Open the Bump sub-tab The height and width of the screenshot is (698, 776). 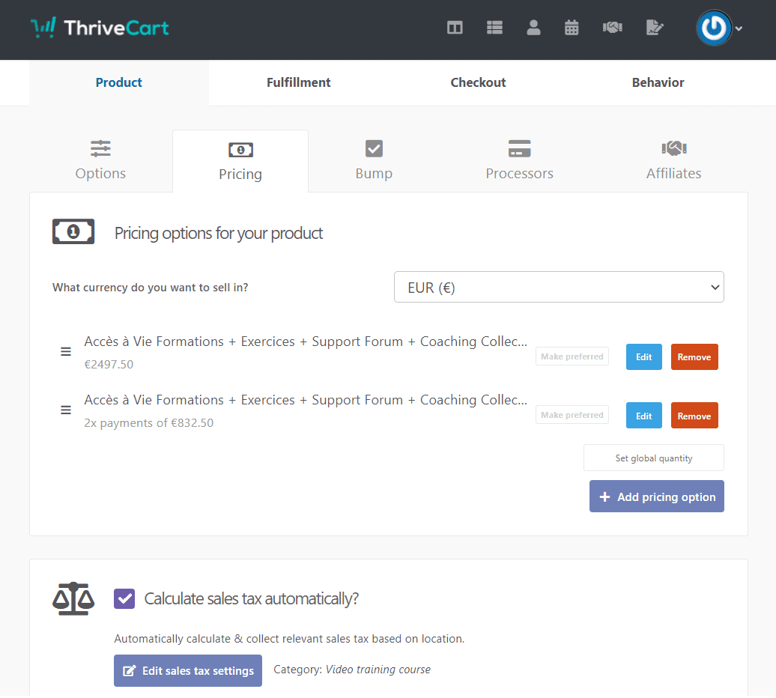point(374,161)
